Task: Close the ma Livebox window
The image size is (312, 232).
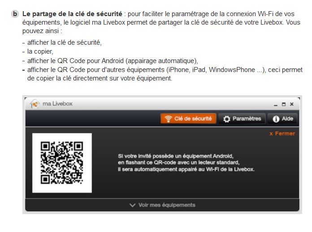Action: (292, 104)
